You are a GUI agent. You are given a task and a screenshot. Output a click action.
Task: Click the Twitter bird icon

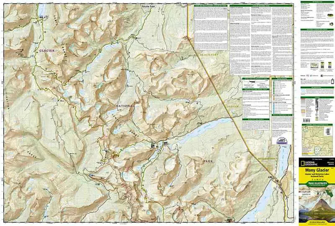coord(311,76)
